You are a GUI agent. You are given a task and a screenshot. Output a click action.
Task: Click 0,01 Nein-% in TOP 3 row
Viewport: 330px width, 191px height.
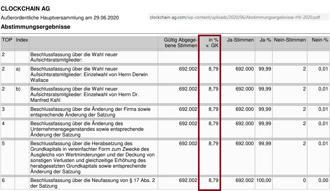(323, 109)
